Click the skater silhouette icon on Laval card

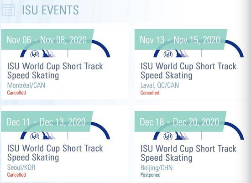point(182,53)
